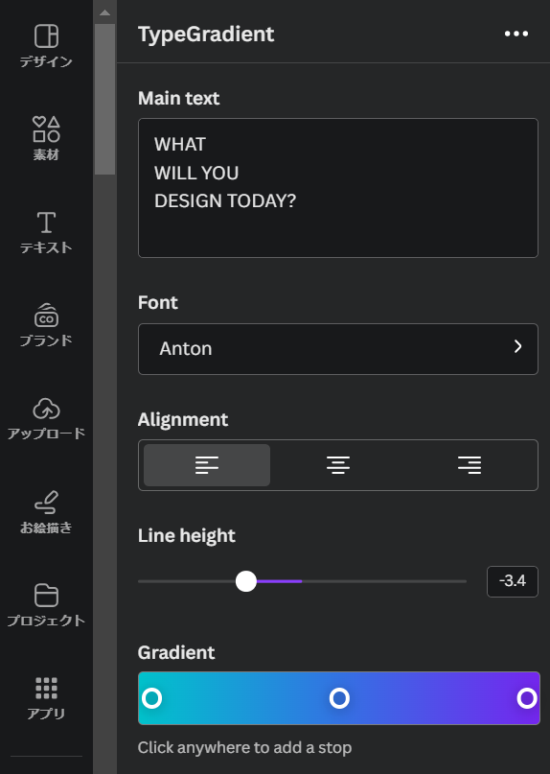Open the プロジェクト (Projects) sidebar panel
550x774 pixels.
coord(46,604)
